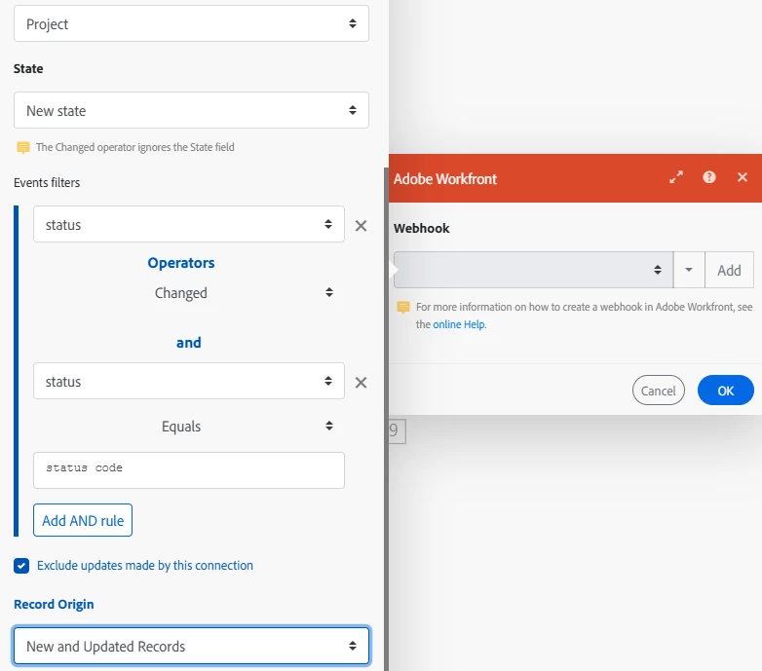Click the status code input field
The image size is (762, 671).
(x=189, y=470)
